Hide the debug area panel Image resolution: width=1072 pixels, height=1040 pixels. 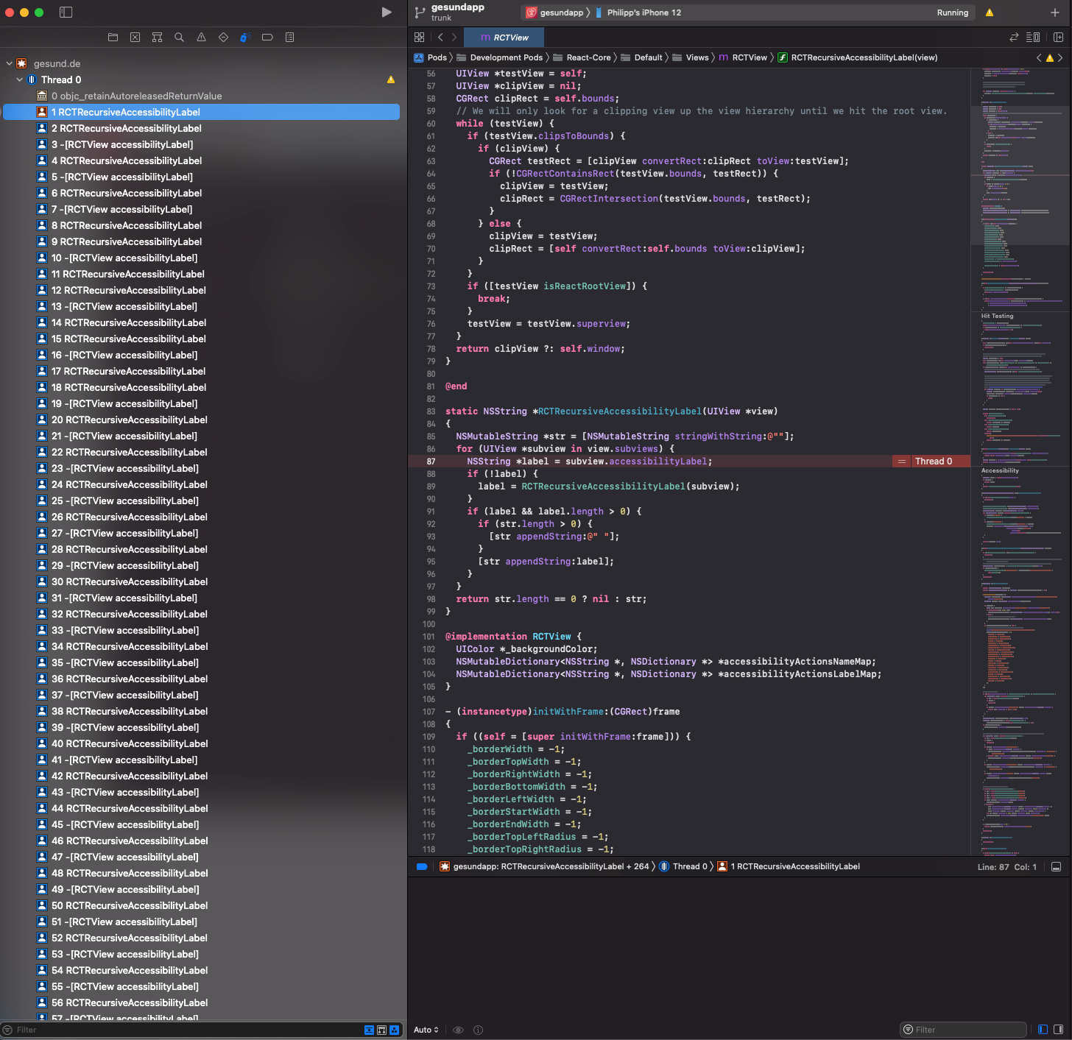click(1056, 867)
